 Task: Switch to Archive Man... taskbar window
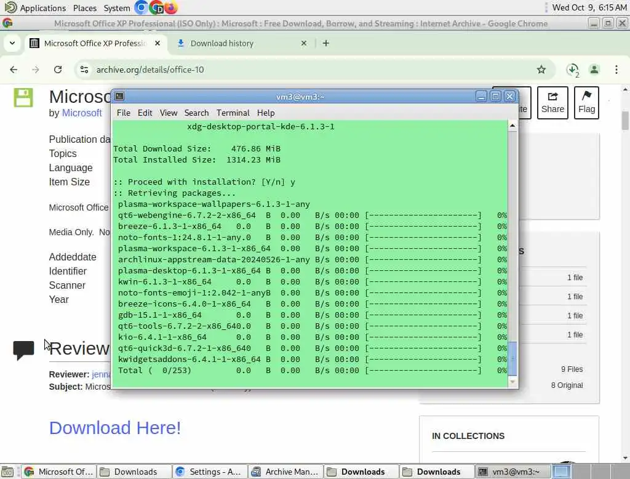(x=285, y=472)
